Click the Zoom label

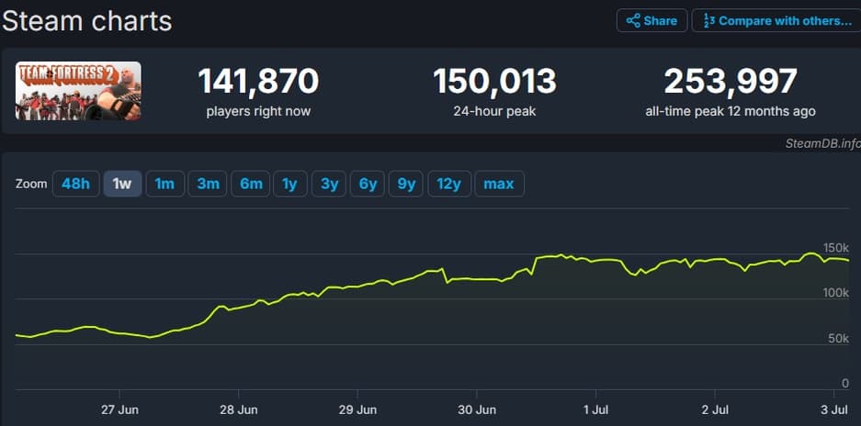[x=31, y=184]
